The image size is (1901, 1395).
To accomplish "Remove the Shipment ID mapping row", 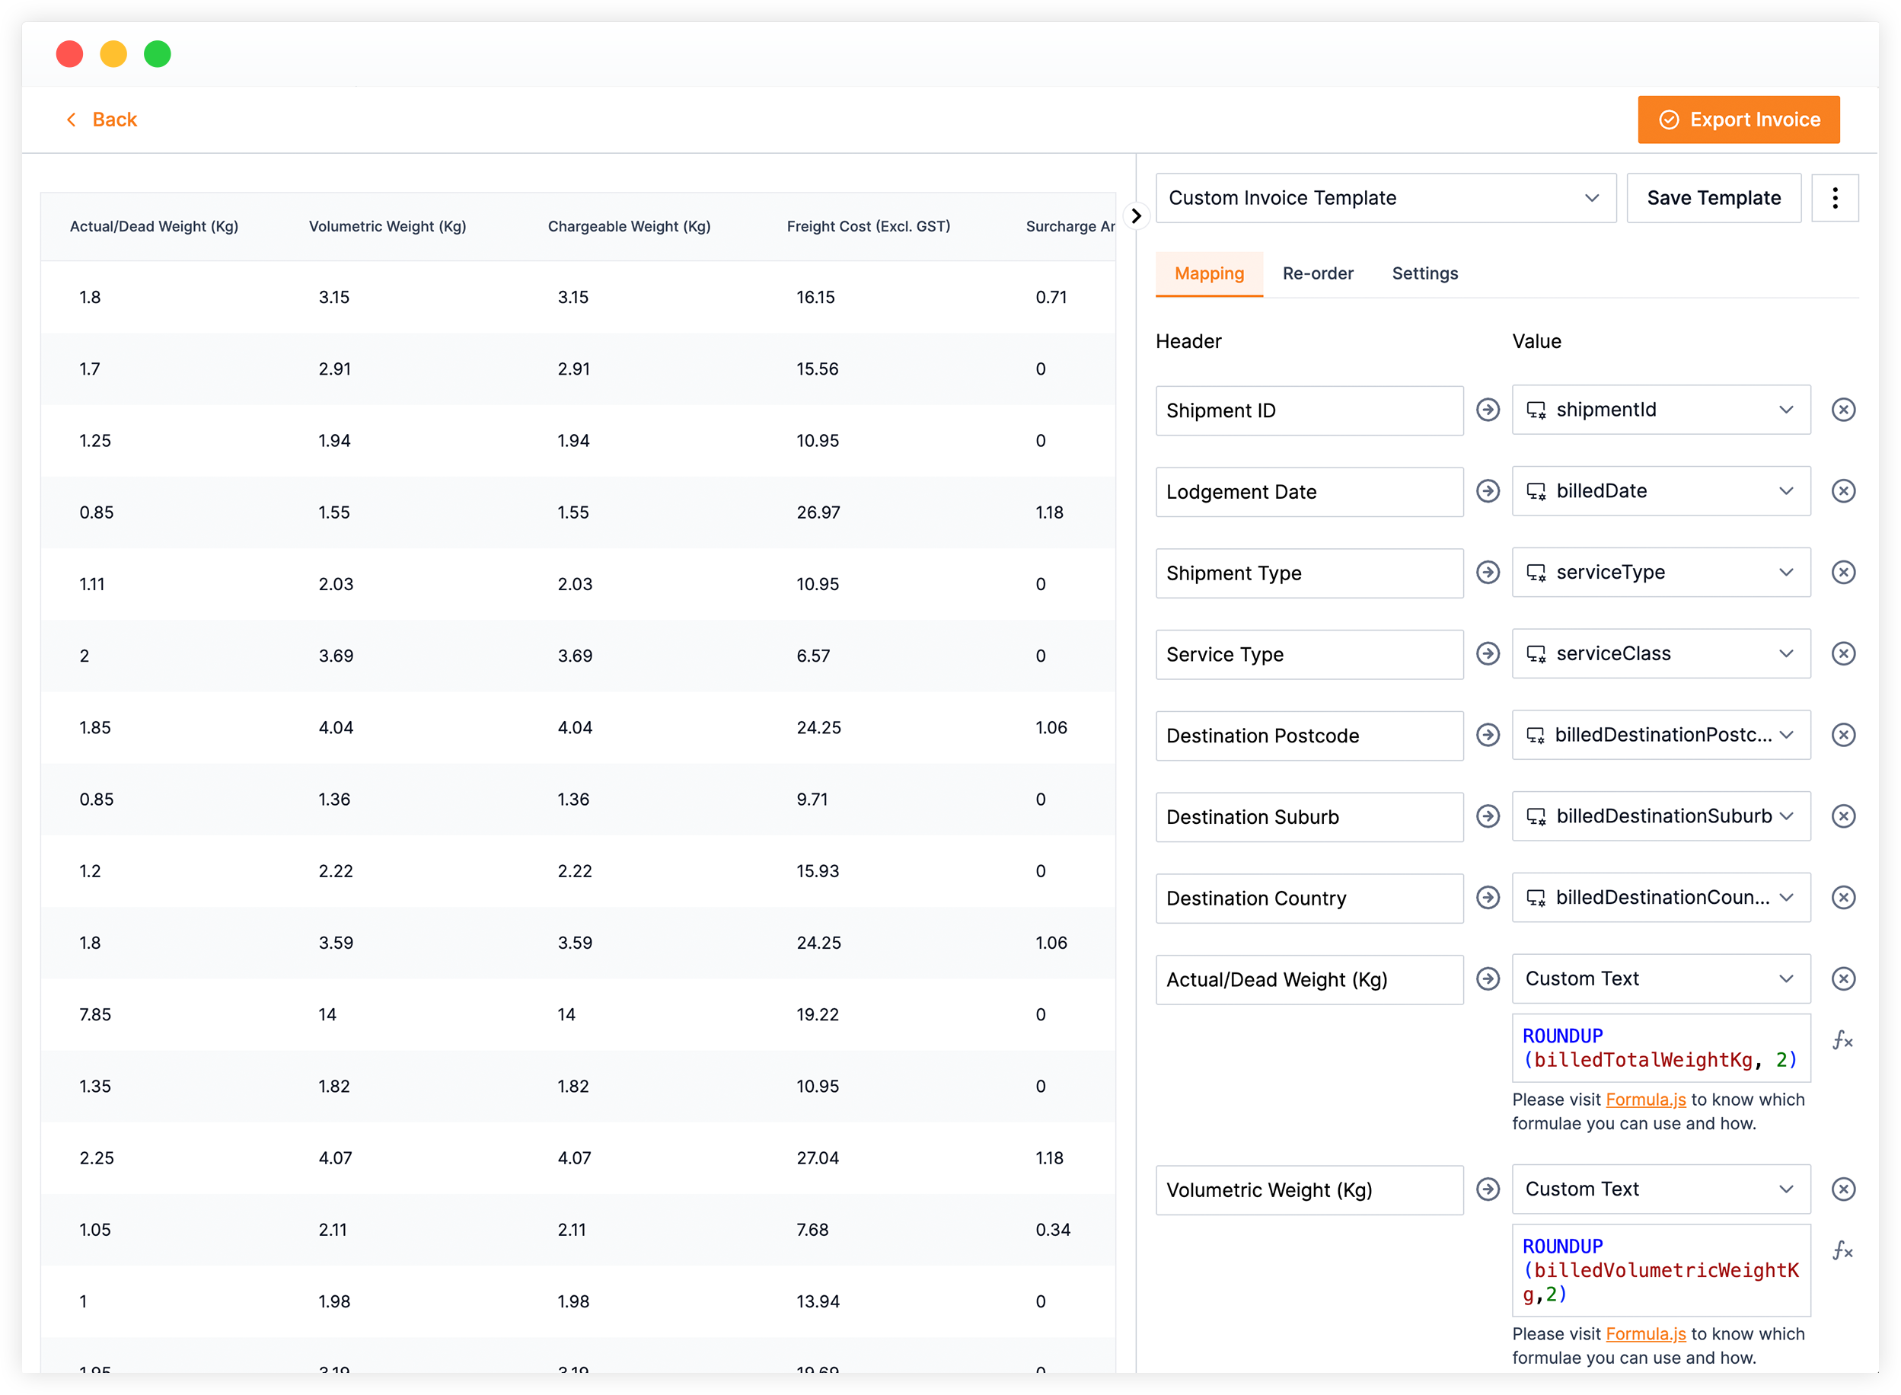I will click(x=1842, y=410).
